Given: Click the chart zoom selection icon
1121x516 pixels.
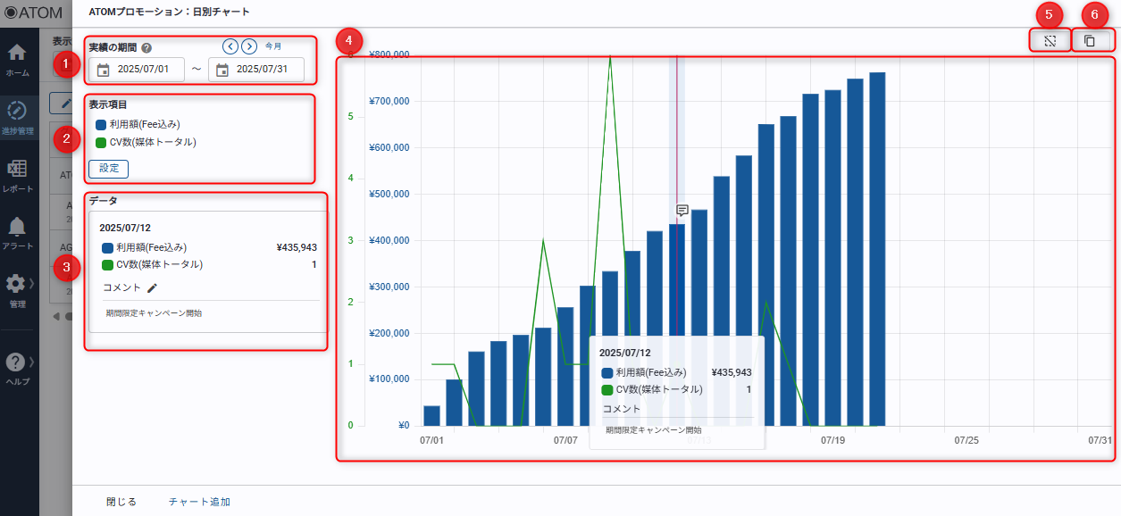Looking at the screenshot, I should [x=1050, y=41].
